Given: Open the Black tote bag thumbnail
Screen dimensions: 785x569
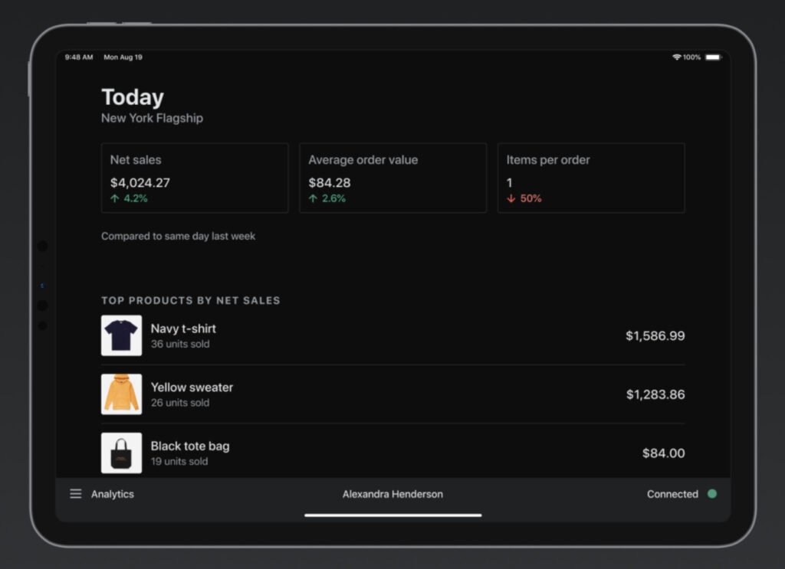Looking at the screenshot, I should click(x=121, y=453).
